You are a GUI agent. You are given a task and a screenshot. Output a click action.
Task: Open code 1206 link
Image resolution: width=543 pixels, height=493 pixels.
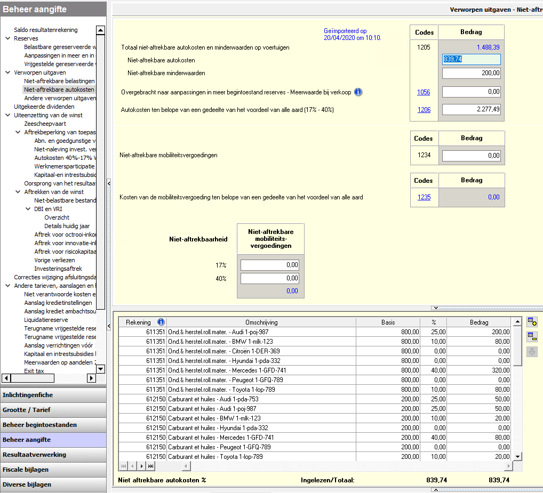point(424,110)
